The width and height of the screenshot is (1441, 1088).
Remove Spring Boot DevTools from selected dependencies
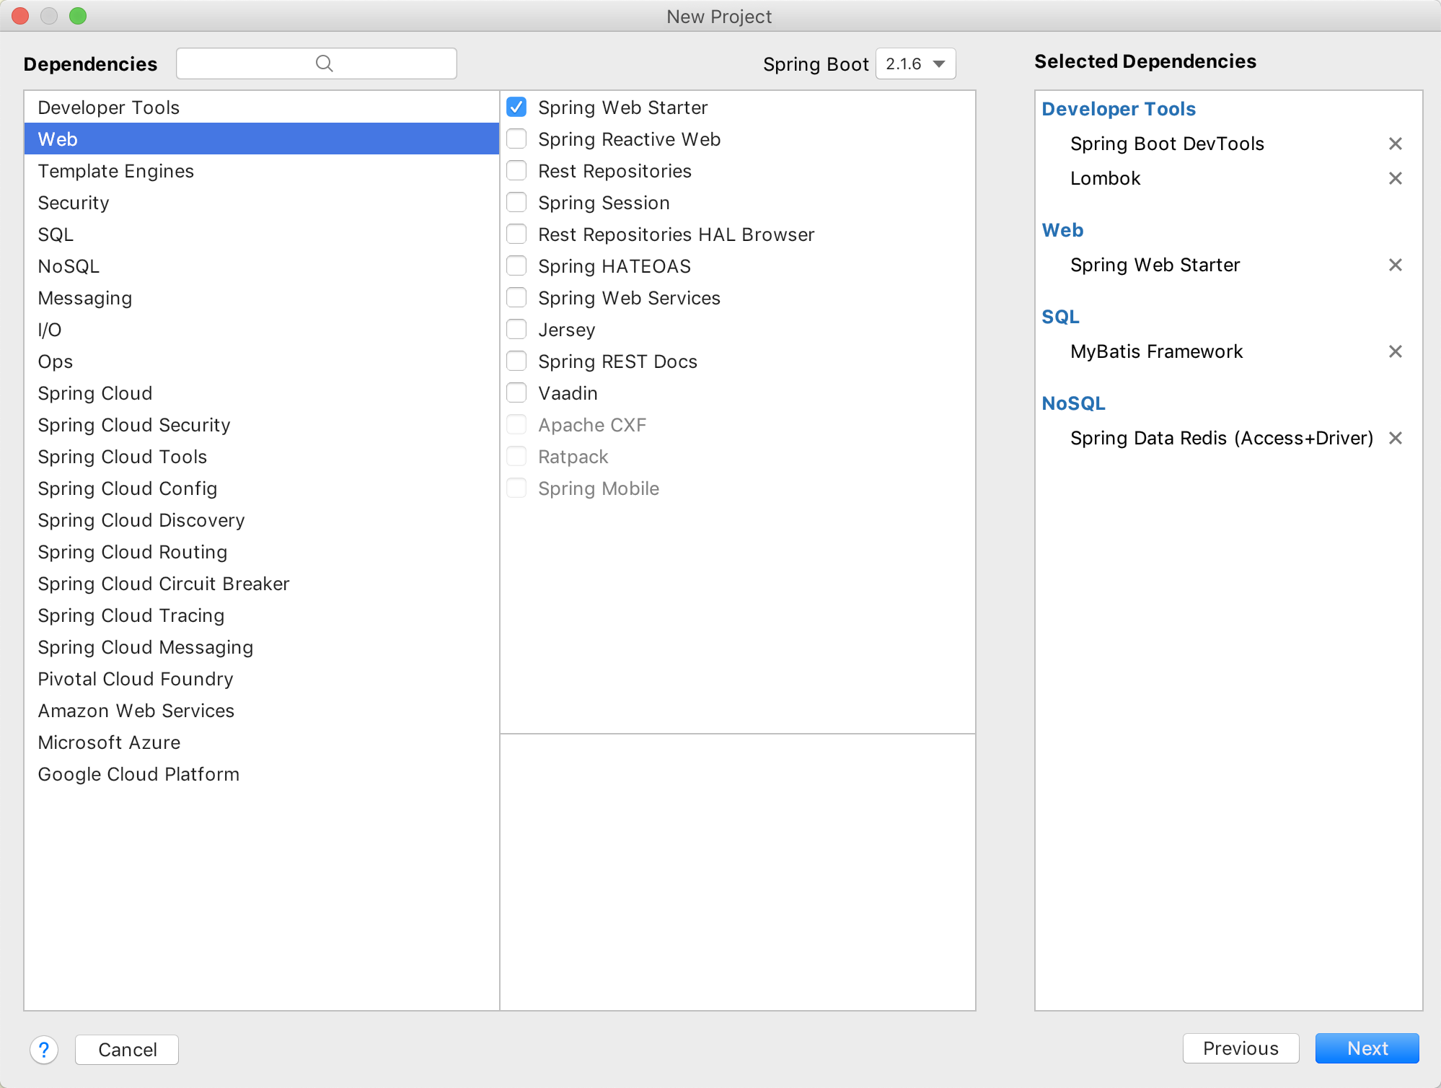pos(1395,144)
